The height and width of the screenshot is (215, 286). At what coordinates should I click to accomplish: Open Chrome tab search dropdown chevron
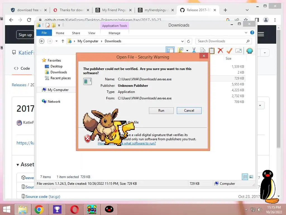247,10
